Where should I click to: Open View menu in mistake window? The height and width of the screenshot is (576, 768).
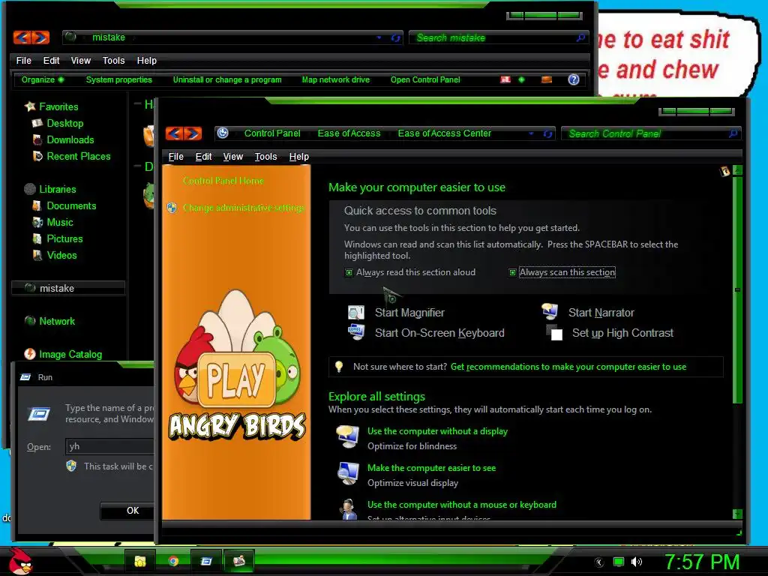[x=81, y=61]
